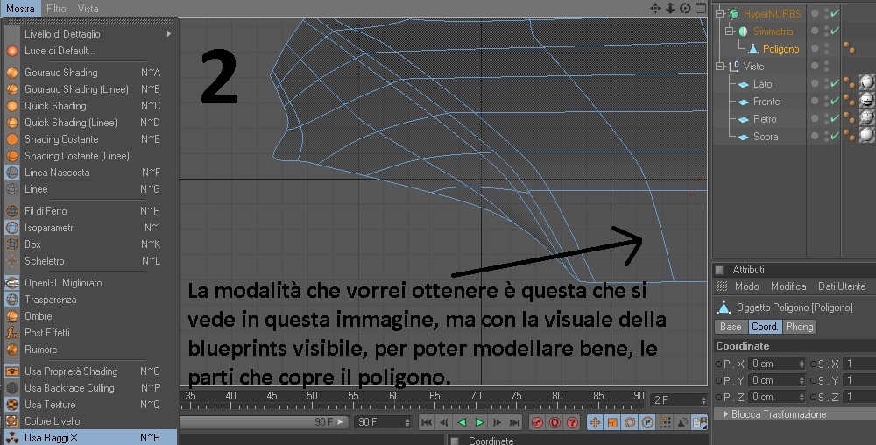Collapse the Viste tree node
The height and width of the screenshot is (445, 876).
[x=719, y=67]
